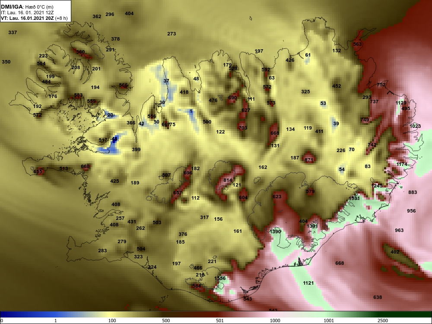Select the map value '61' in the north
This screenshot has height=324, width=432.
click(x=308, y=55)
